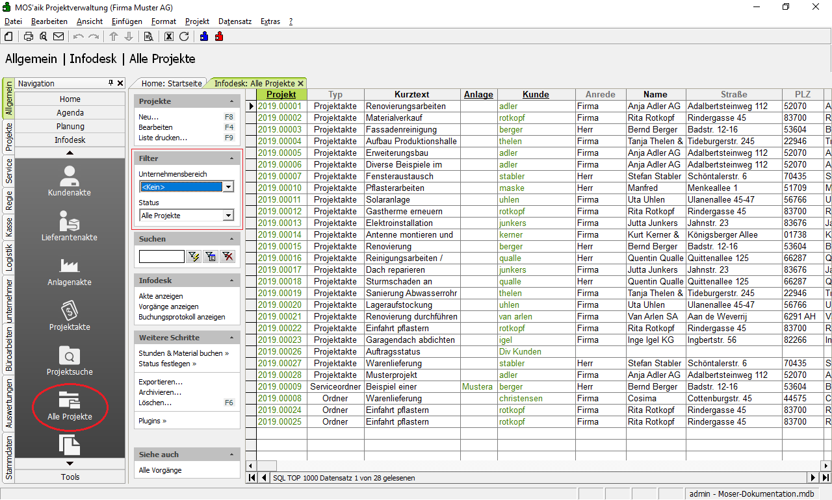Screen dimensions: 832x500
Task: Open the Status dropdown
Action: (228, 215)
